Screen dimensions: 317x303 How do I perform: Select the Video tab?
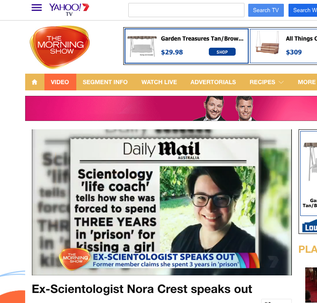tap(60, 82)
